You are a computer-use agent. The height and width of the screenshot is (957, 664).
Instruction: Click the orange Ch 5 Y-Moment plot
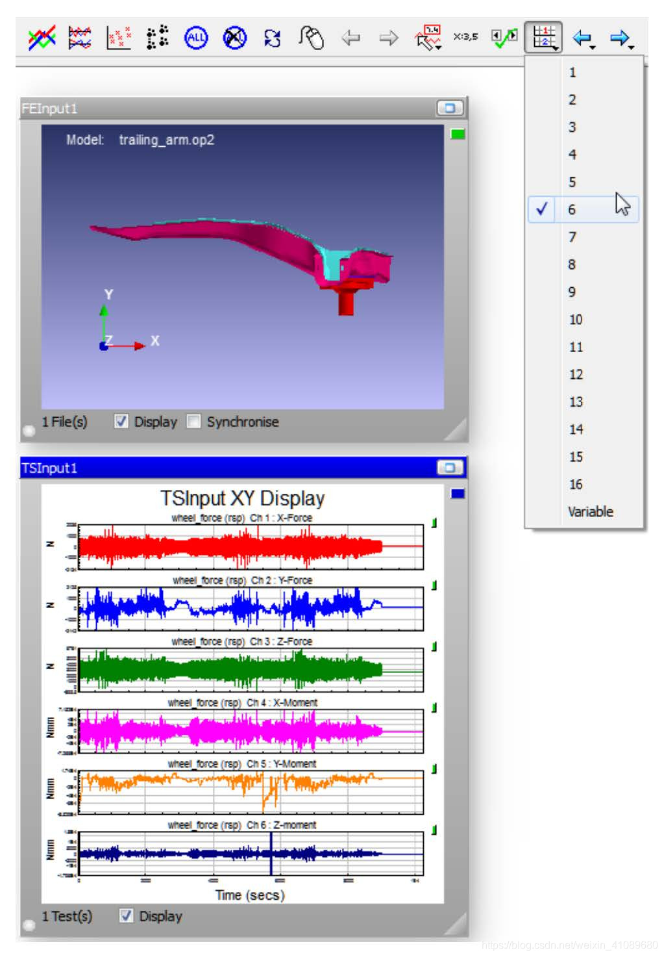[251, 791]
